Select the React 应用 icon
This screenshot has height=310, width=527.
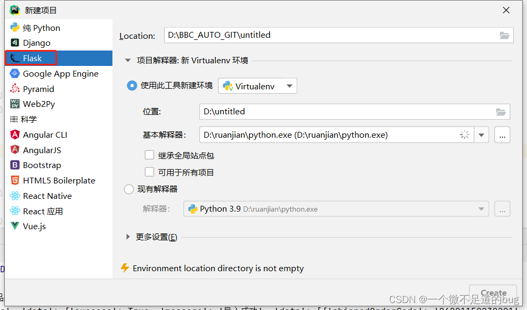(x=15, y=211)
